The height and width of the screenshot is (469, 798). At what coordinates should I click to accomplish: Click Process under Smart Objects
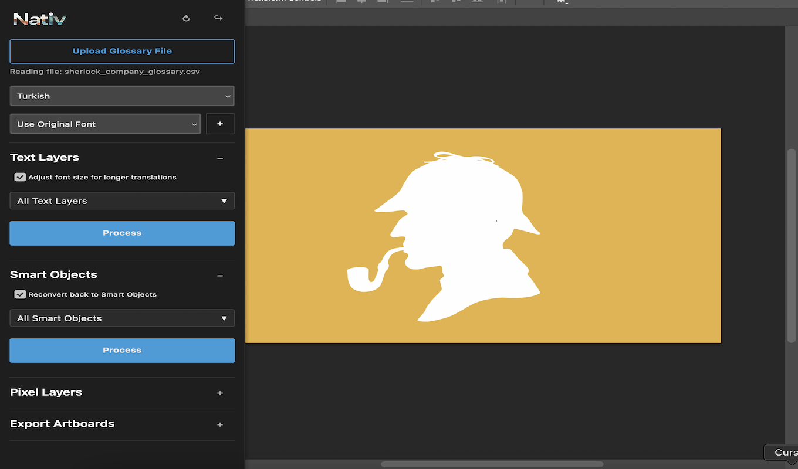tap(122, 350)
